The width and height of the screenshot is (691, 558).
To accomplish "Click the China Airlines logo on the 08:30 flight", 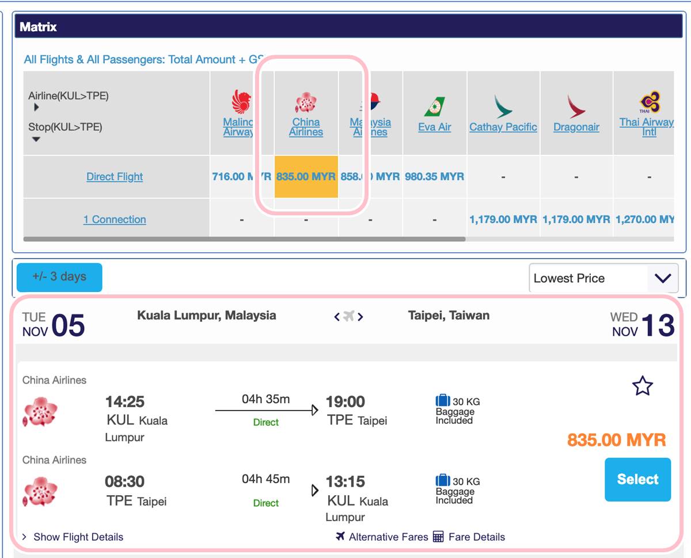I will (x=40, y=492).
